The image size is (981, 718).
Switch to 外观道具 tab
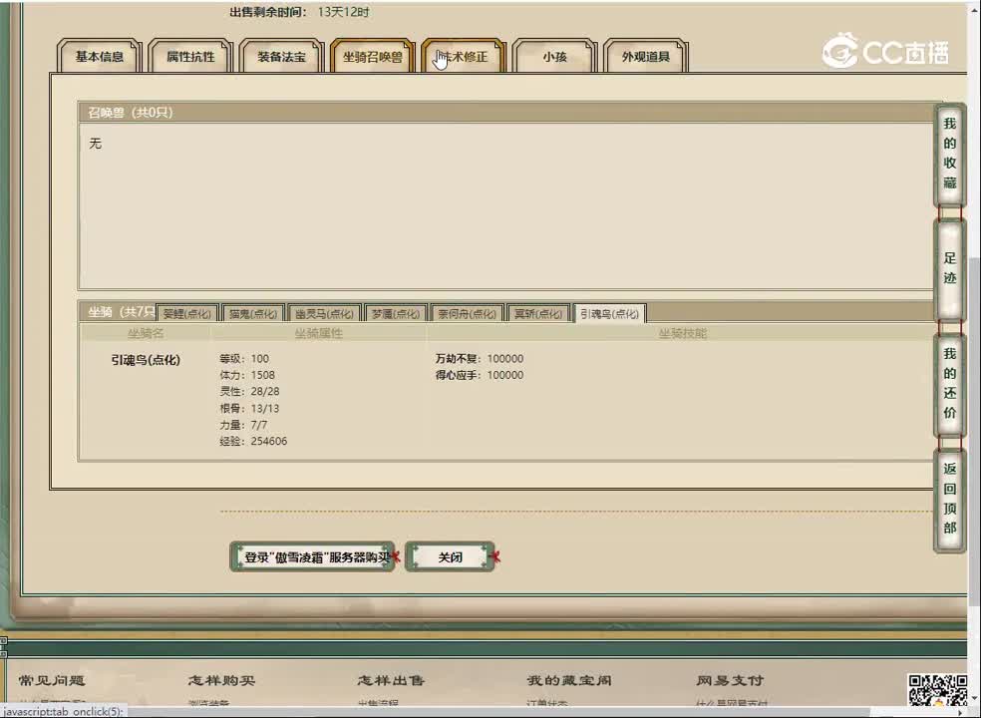pos(646,57)
